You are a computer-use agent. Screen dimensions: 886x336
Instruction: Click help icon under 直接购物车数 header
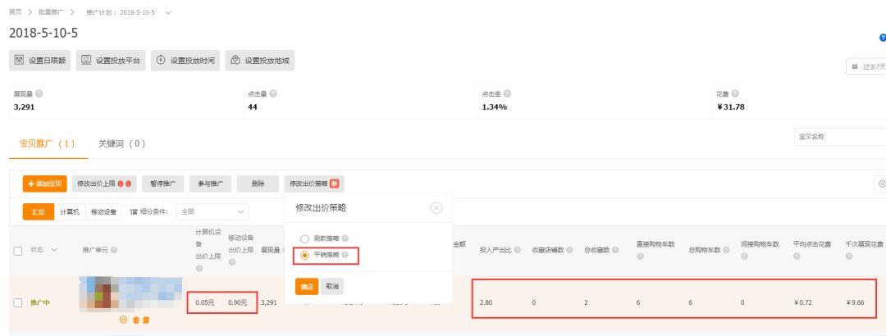pos(640,257)
